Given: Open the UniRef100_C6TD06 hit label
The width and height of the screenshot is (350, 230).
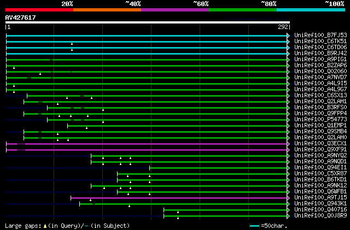Looking at the screenshot, I should coord(320,48).
